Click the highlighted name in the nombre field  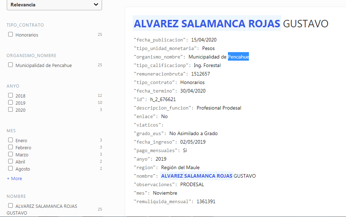point(197,176)
